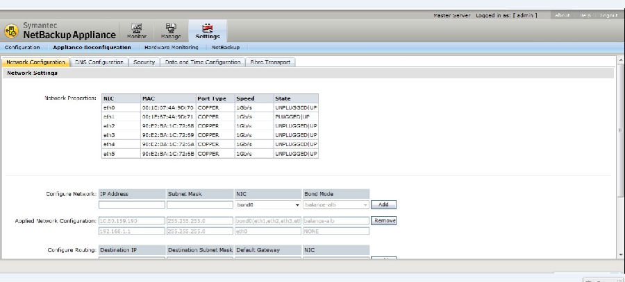
Task: Click the State column header
Action: coord(296,98)
